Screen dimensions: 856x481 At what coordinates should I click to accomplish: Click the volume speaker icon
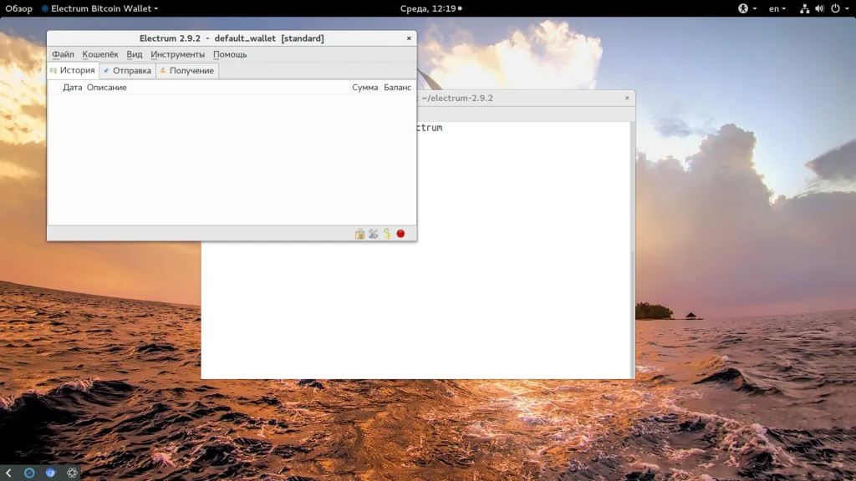pos(819,8)
